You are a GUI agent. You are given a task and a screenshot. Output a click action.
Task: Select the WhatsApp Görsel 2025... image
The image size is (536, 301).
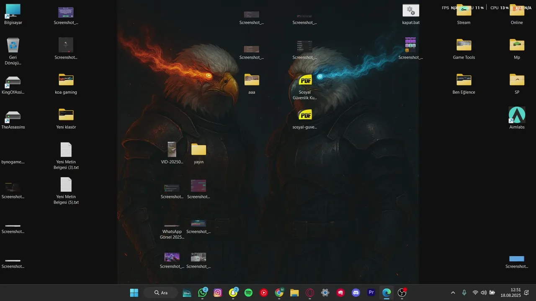point(172,230)
